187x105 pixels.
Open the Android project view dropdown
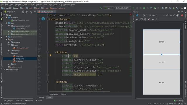[x=10, y=12]
